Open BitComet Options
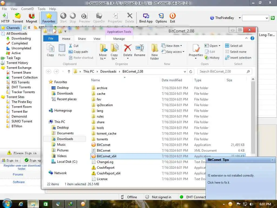Image resolution: width=277 pixels, height=208 pixels. 161,18
